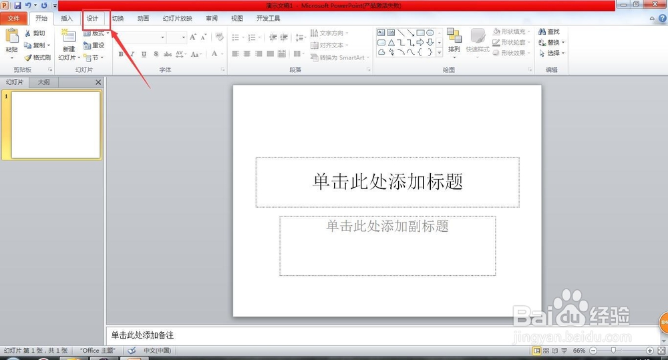This screenshot has height=360, width=668.
Task: Open Find (查找) binoculars
Action: tap(548, 32)
